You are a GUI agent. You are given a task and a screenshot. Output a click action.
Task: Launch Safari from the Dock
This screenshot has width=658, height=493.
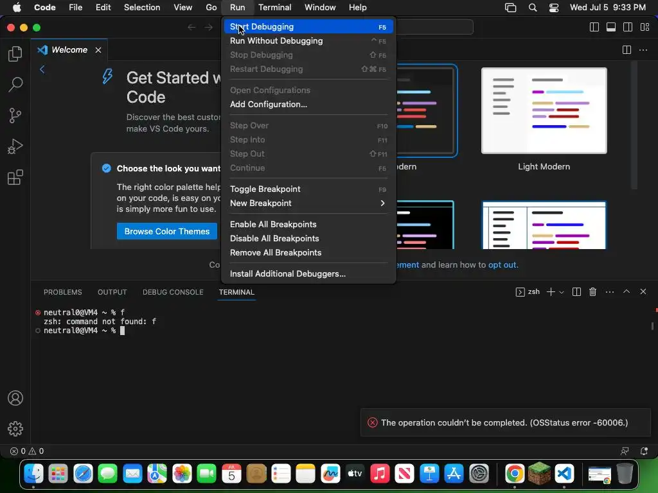click(83, 474)
